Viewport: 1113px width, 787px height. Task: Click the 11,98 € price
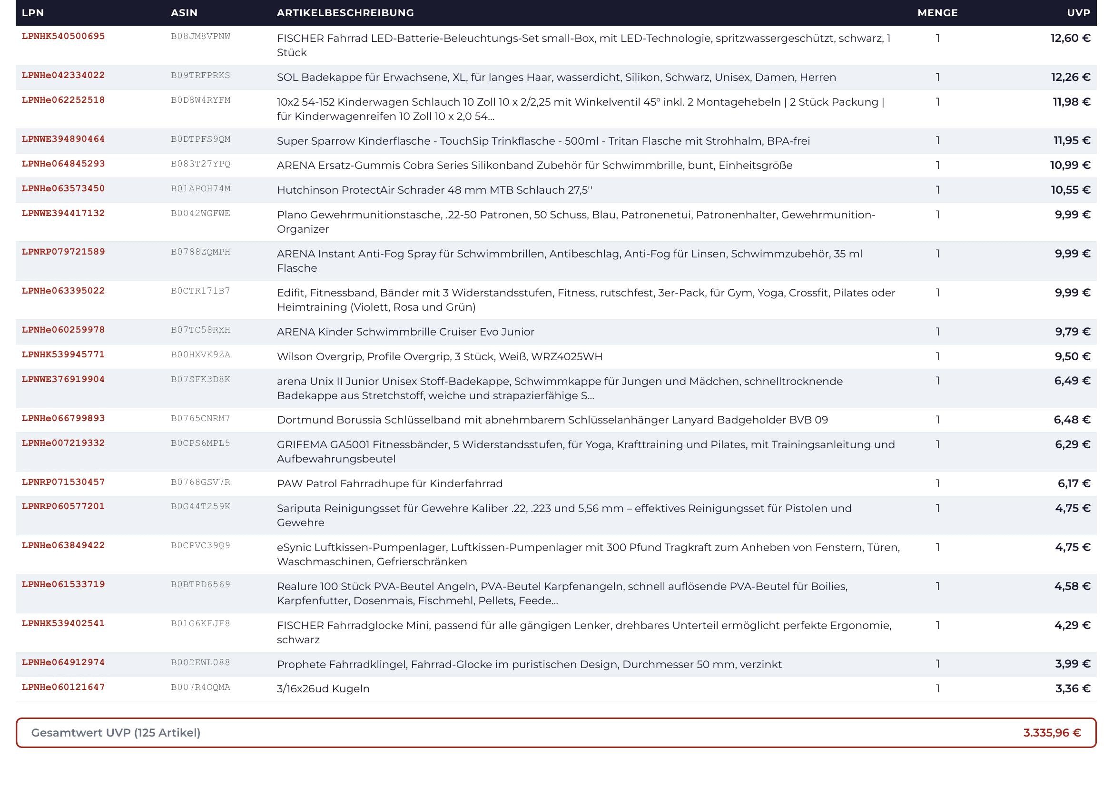[1072, 102]
